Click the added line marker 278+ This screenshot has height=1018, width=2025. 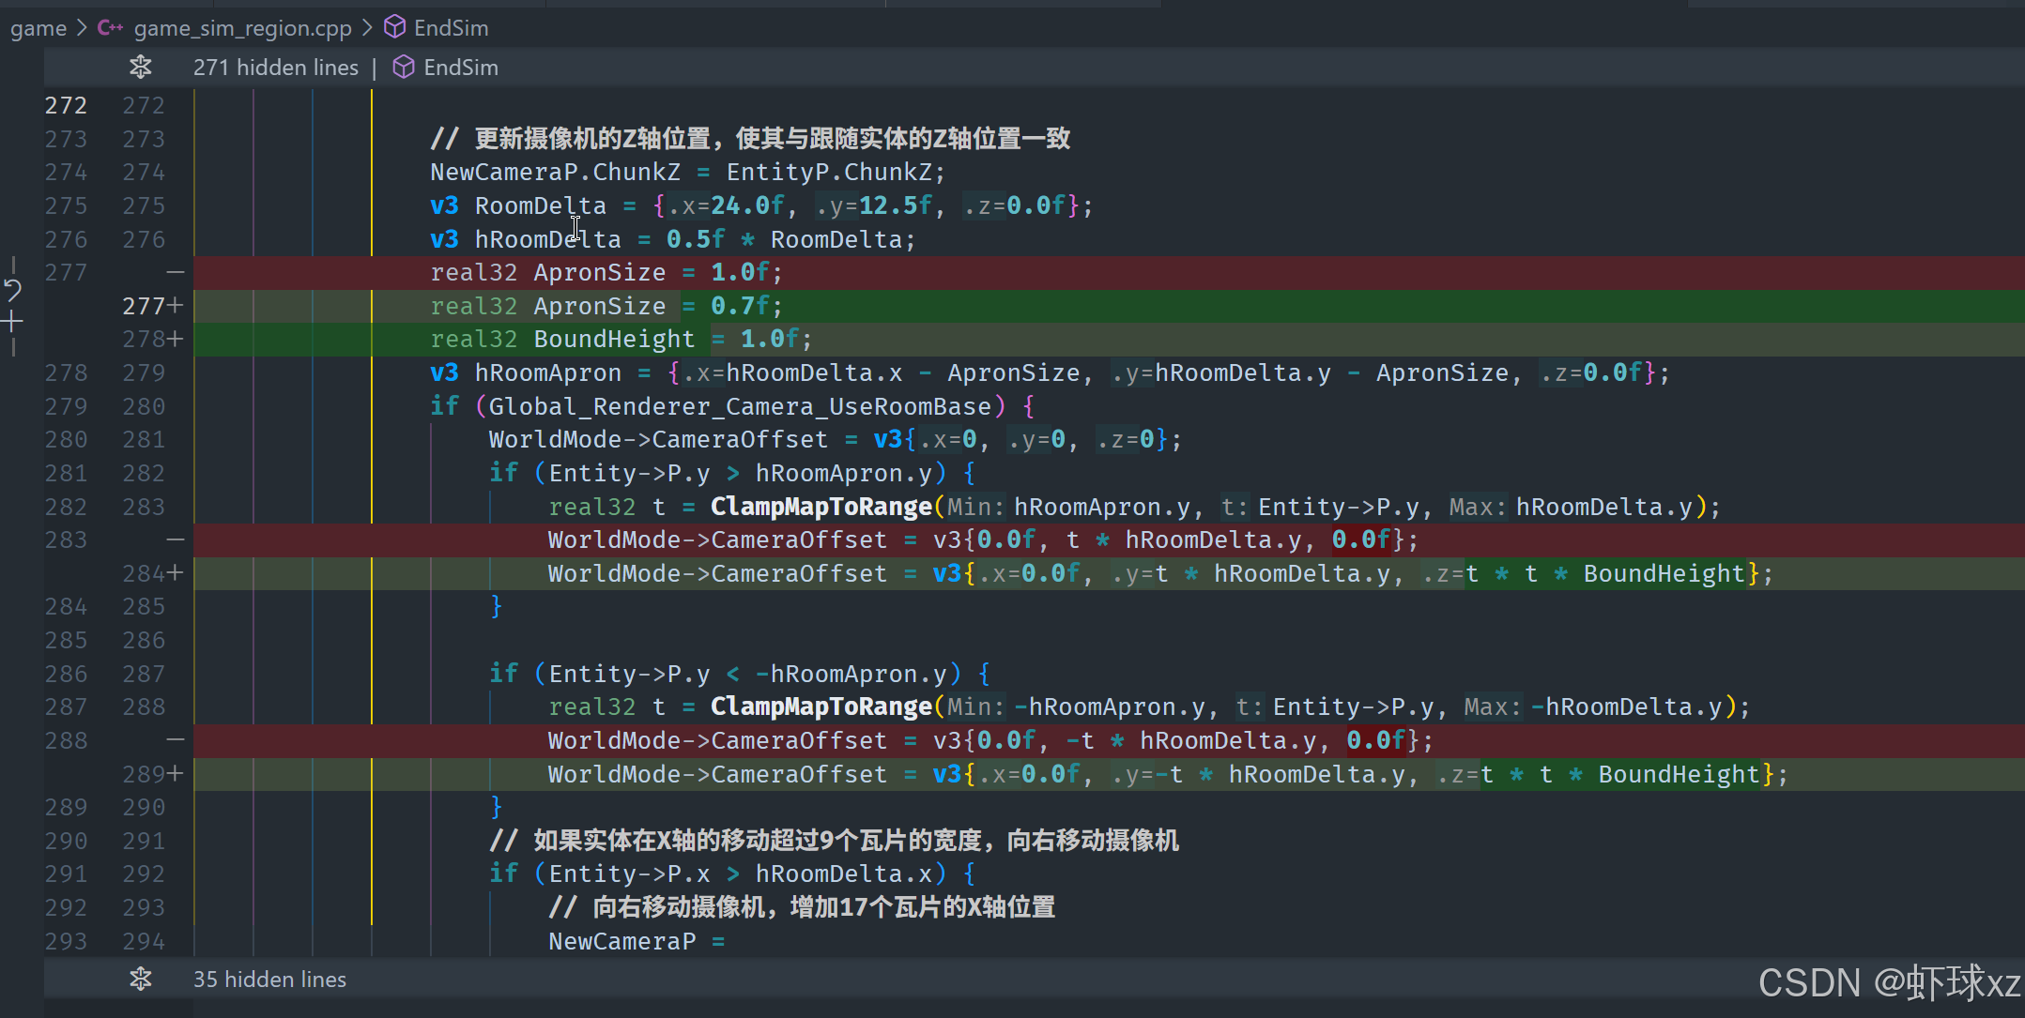tap(153, 339)
